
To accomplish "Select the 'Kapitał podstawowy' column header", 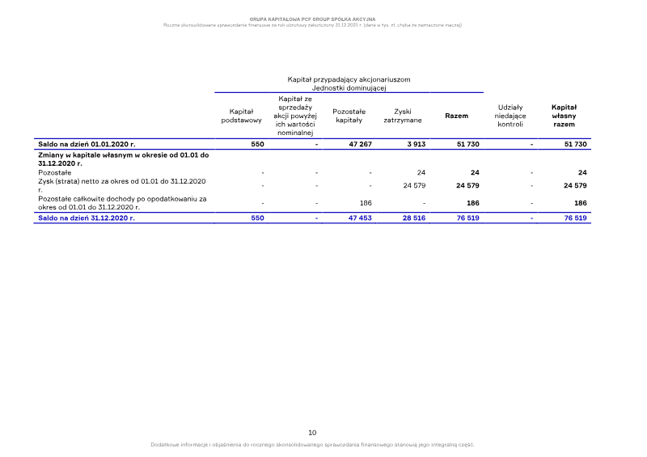I will click(241, 116).
